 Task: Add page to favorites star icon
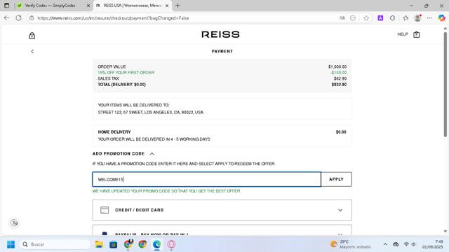tap(366, 18)
